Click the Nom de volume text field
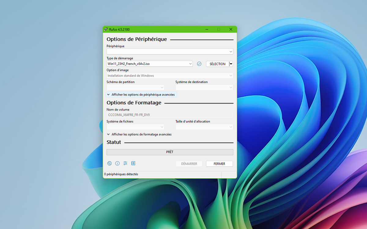The width and height of the screenshot is (367, 229). 170,115
